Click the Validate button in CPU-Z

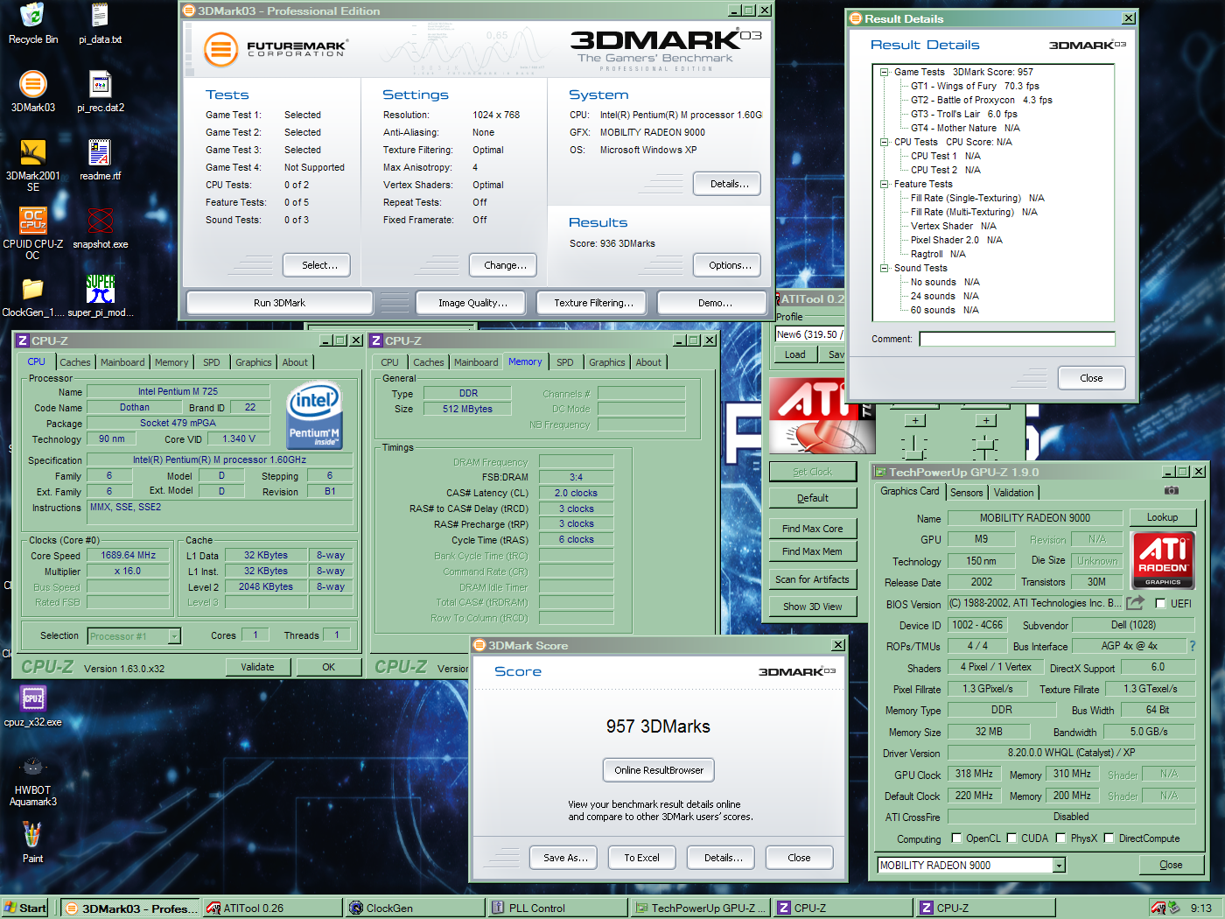(x=258, y=667)
